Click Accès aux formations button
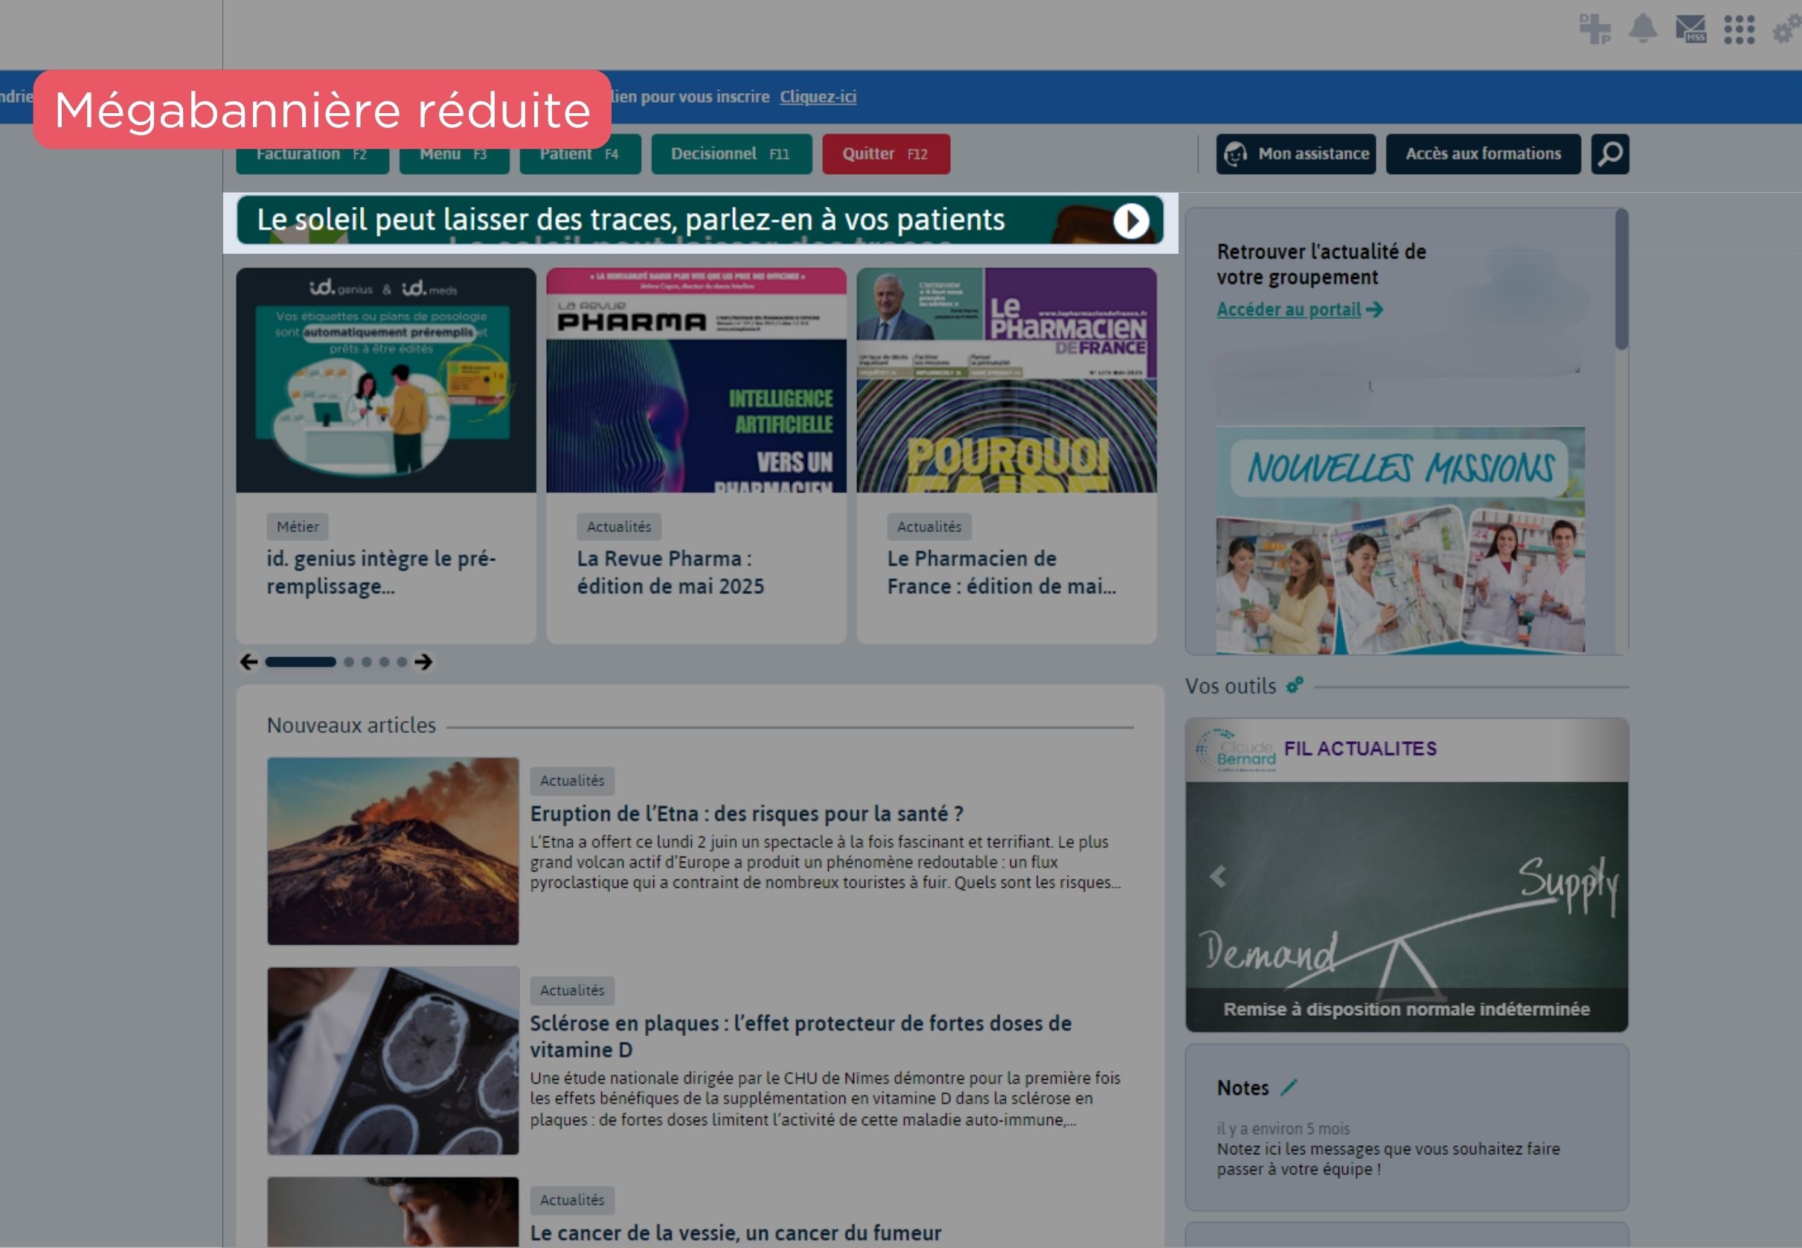 [1482, 154]
